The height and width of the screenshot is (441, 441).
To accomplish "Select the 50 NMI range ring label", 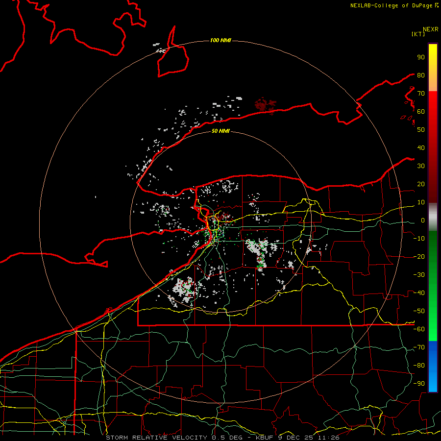I will [x=220, y=131].
